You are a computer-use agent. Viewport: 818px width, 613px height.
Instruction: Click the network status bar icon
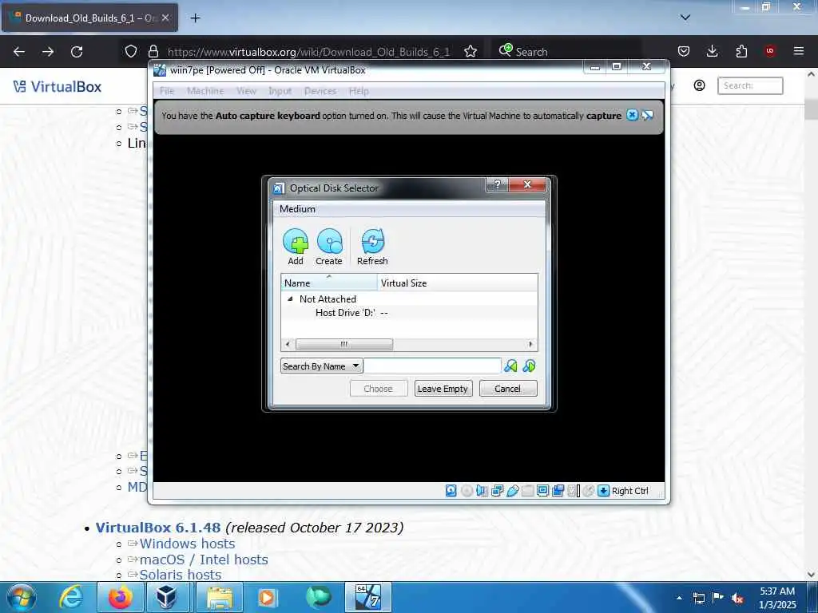(497, 491)
